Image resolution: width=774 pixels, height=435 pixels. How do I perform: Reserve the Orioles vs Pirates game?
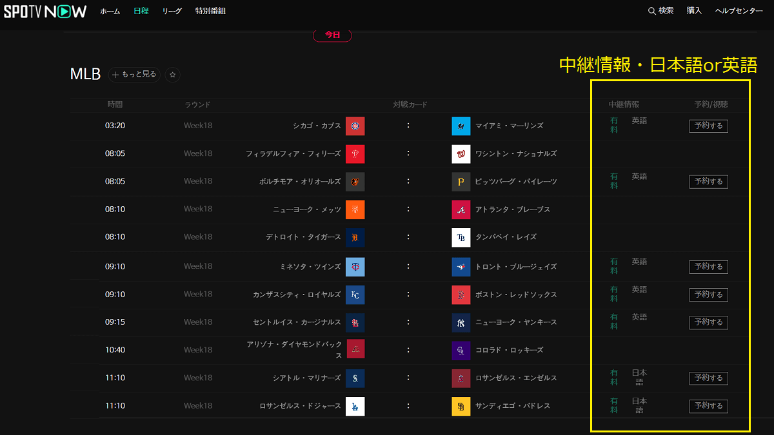click(708, 182)
